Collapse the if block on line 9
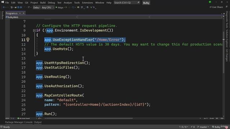 point(34,30)
